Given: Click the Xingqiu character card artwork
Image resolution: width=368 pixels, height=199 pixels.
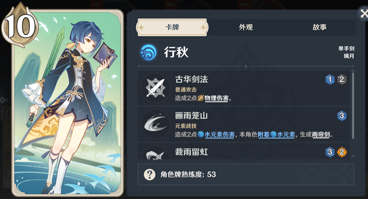Looking at the screenshot, I should 68,103.
